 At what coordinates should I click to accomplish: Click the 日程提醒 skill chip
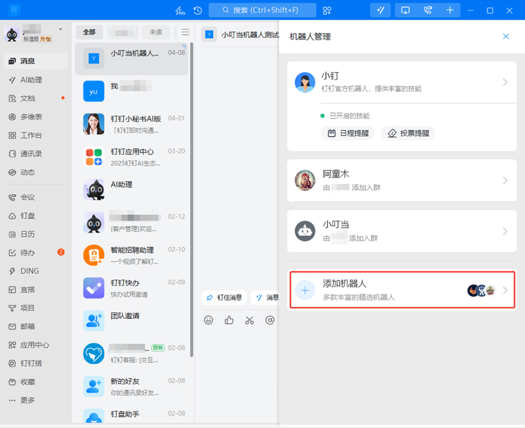[348, 133]
